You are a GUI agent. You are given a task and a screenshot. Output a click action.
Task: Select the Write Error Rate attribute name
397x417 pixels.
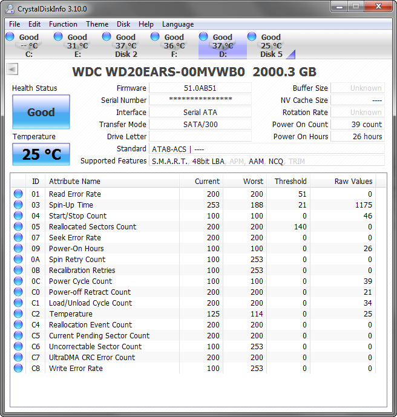[76, 369]
